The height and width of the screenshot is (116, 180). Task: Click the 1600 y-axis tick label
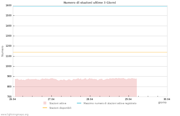pyautogui.click(x=8, y=5)
